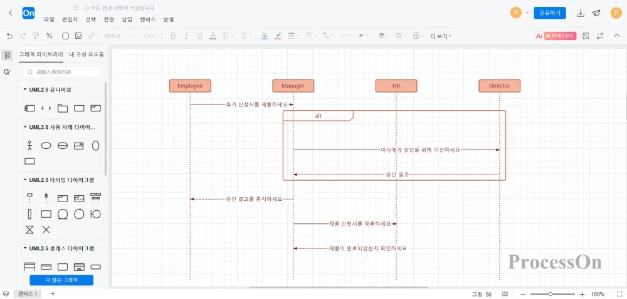Select the actor stick figure shape
The height and width of the screenshot is (299, 627).
pos(29,146)
